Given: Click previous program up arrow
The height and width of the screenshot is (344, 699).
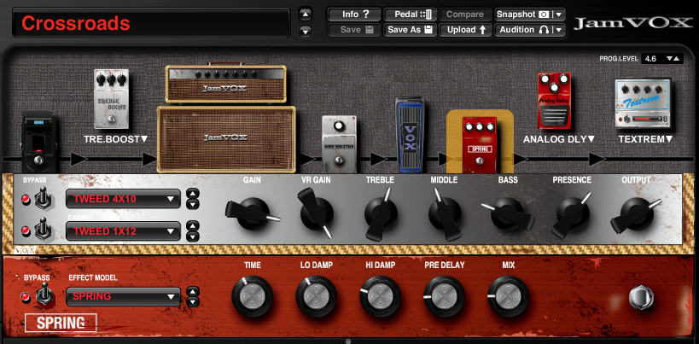Looking at the screenshot, I should click(305, 15).
